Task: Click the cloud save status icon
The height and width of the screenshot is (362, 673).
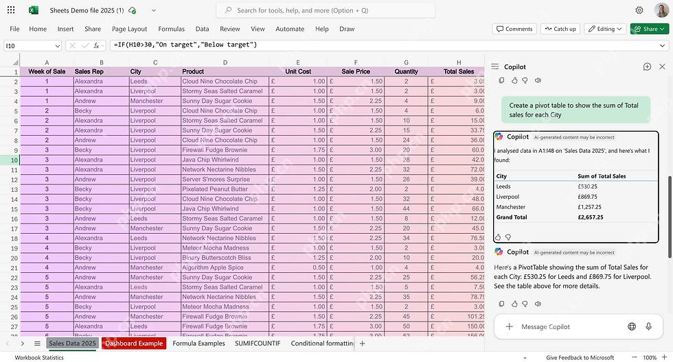Action: coord(132,10)
